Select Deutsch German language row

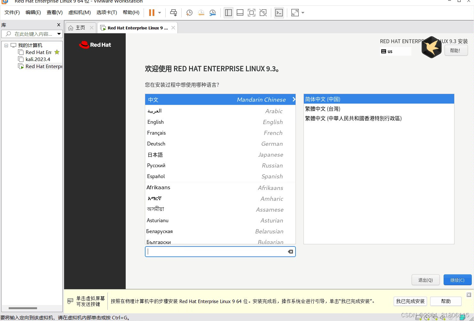click(x=220, y=144)
